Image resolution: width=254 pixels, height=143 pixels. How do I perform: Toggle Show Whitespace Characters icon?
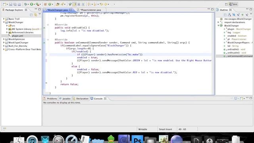[x=83, y=4]
